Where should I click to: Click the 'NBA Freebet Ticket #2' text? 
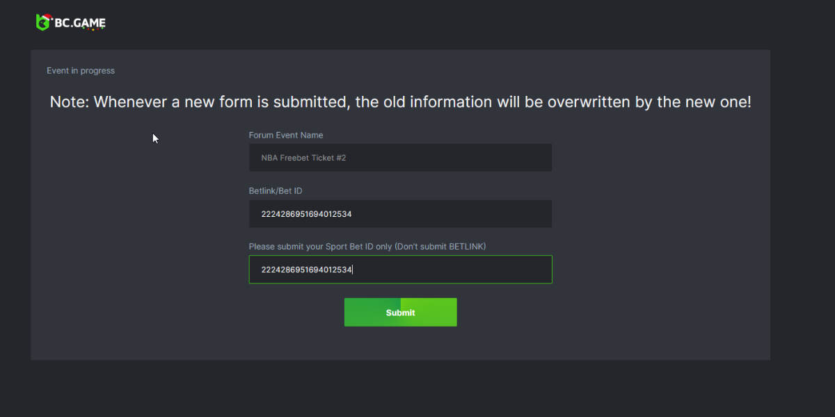point(303,158)
